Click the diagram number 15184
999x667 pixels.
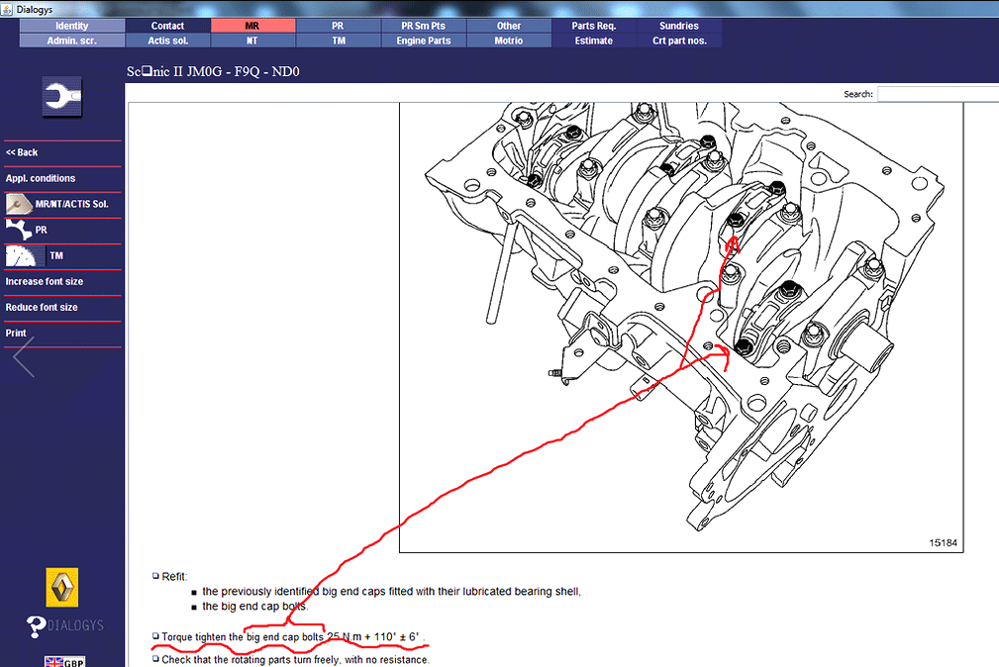tap(943, 542)
